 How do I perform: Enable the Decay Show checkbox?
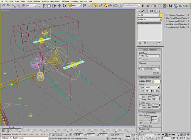[x=154, y=91]
